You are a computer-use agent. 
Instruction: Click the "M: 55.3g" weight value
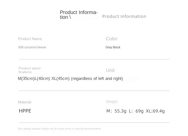[116, 111]
